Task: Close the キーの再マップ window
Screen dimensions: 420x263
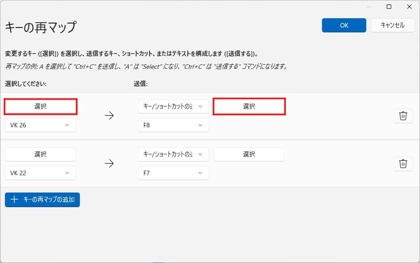Action: coord(409,7)
